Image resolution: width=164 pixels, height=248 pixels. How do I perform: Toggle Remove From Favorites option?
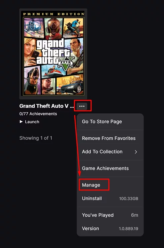pos(110,138)
